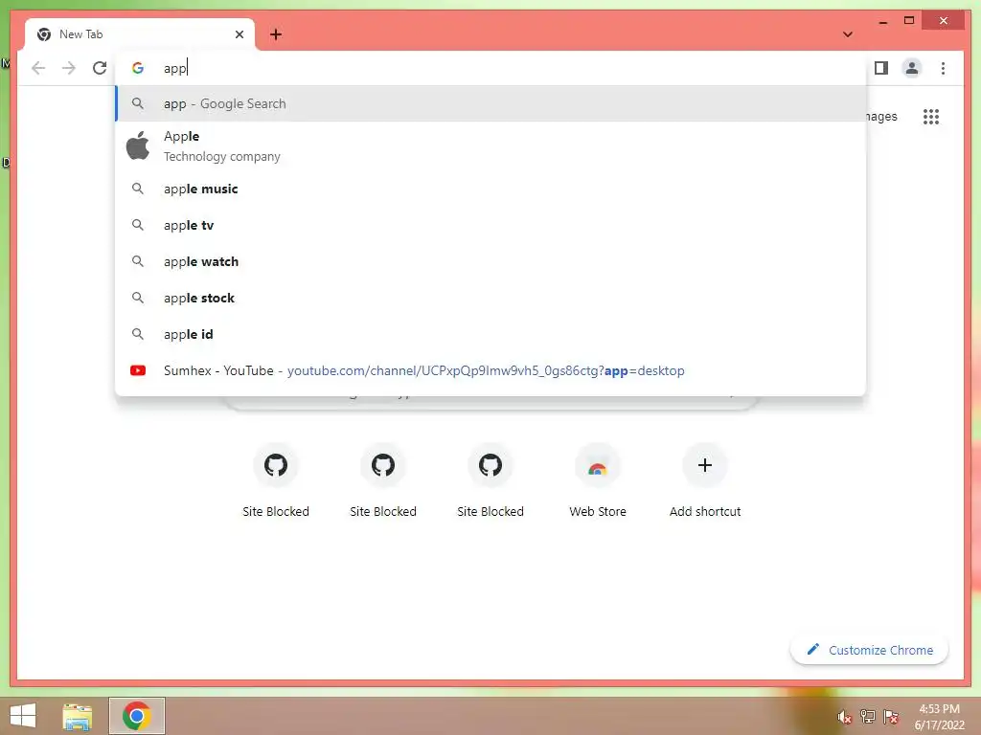Open the Windows Start button
Image resolution: width=981 pixels, height=735 pixels.
point(23,716)
